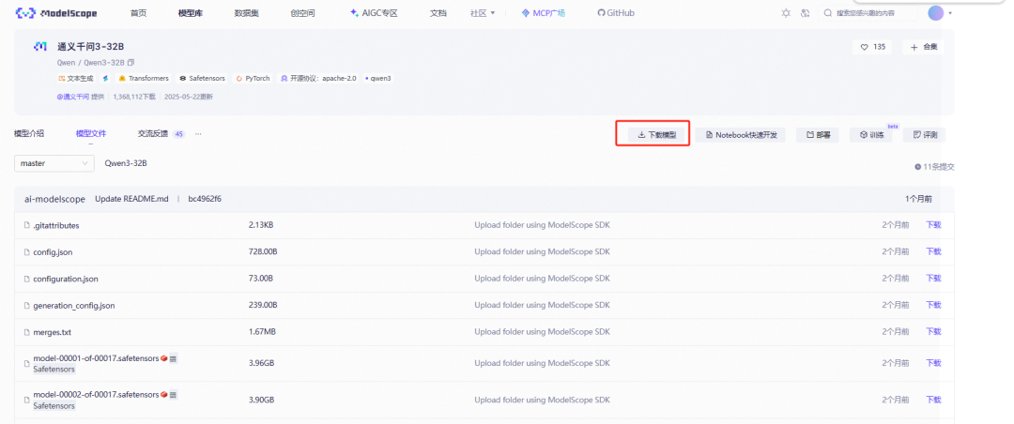Viewport: 1014px width, 424px height.
Task: Click the 3.96GB file size cell
Action: click(x=261, y=363)
